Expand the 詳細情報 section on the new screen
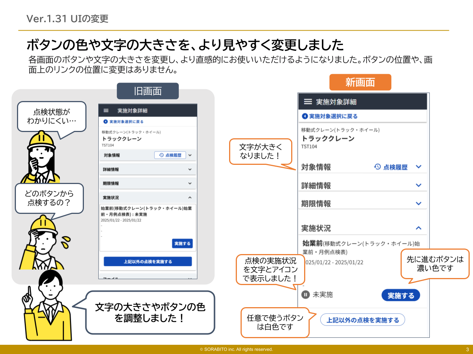This screenshot has width=473, height=354. pyautogui.click(x=419, y=185)
